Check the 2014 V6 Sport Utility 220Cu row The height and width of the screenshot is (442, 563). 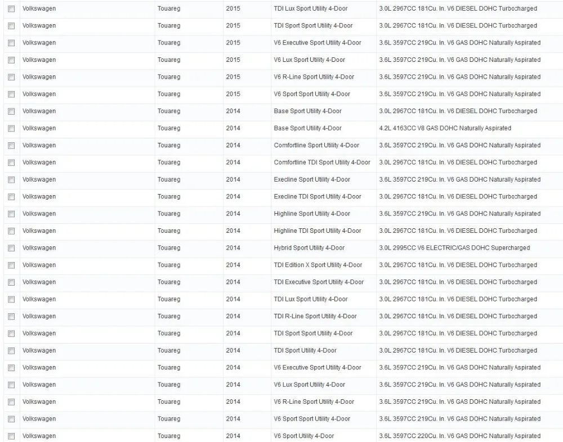click(x=11, y=436)
